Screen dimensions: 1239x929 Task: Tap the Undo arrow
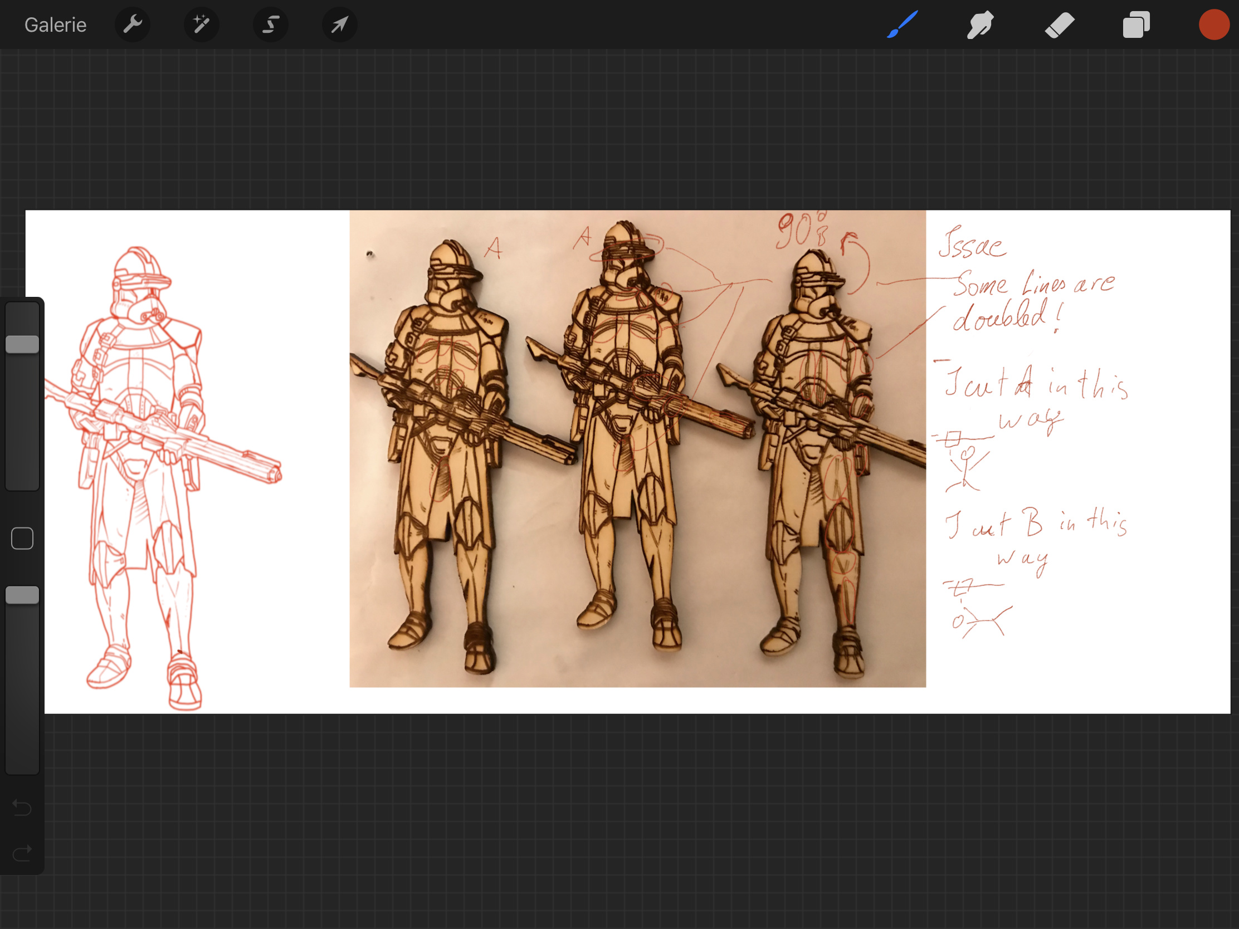[x=22, y=808]
